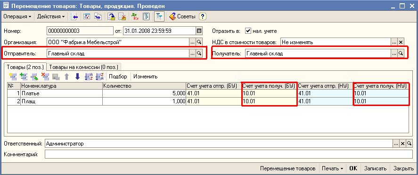This screenshot has height=175, width=418.
Task: Click the magnifier icon for Отправитель
Action: click(199, 53)
